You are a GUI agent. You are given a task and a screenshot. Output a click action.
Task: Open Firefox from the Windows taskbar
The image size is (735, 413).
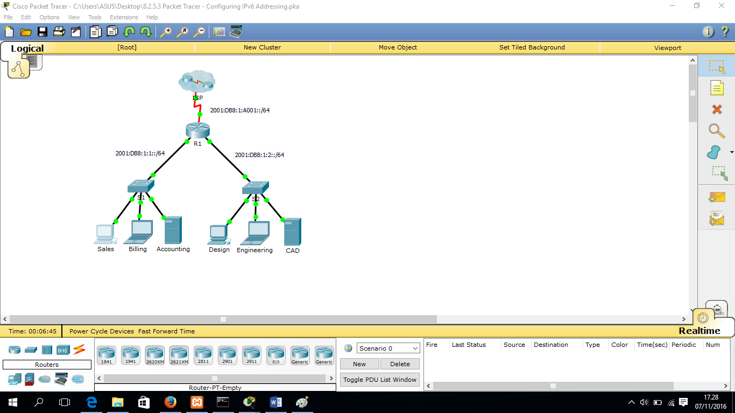click(x=170, y=402)
